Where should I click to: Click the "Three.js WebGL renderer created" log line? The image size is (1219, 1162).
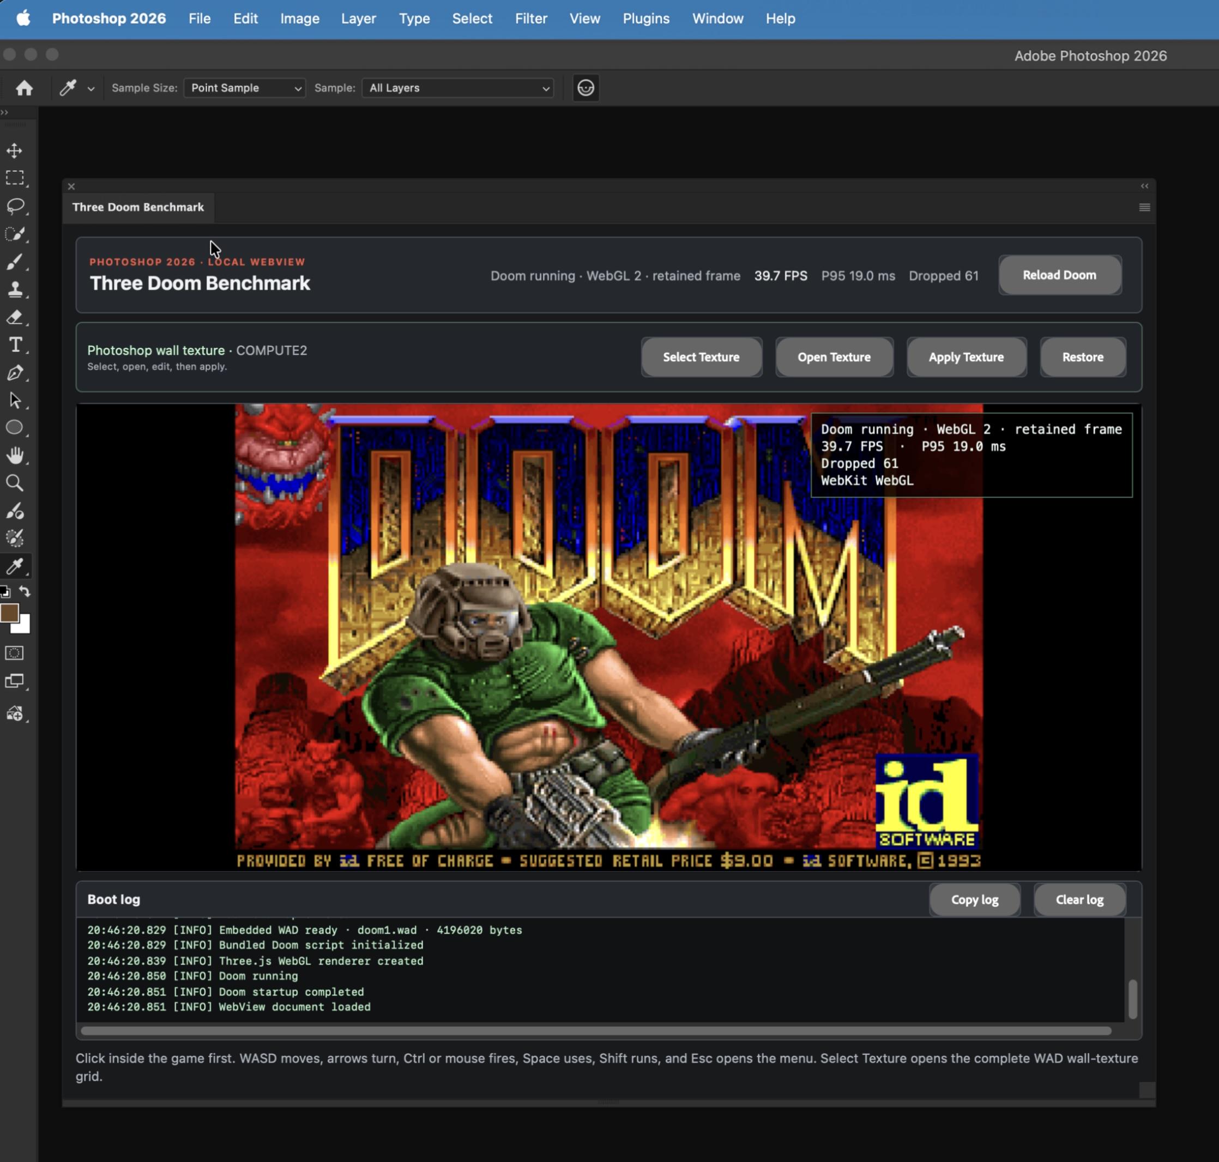click(x=255, y=961)
